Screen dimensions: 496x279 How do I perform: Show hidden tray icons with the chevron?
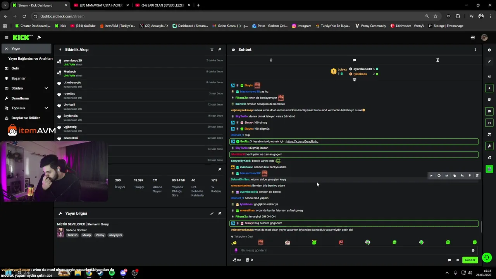point(447,273)
